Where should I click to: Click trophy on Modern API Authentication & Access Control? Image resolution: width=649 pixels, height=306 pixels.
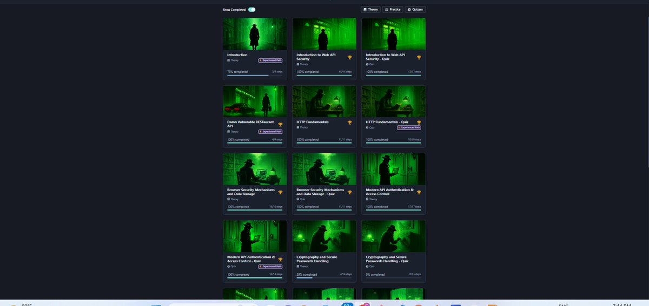point(419,192)
